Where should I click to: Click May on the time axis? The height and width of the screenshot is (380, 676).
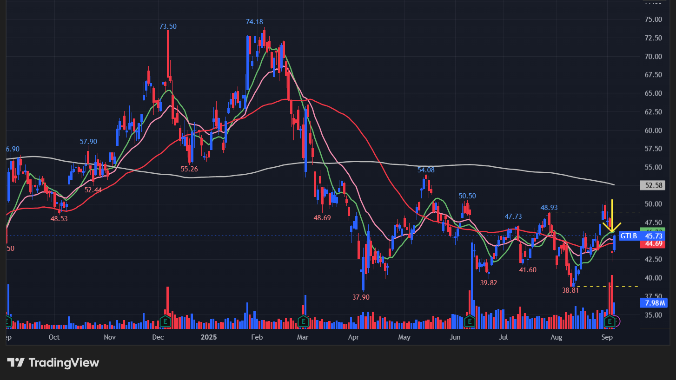pos(404,337)
